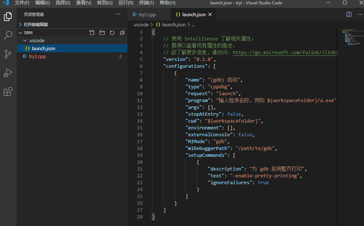Click the "${workspaceFolder}" cwd value

coord(233,121)
